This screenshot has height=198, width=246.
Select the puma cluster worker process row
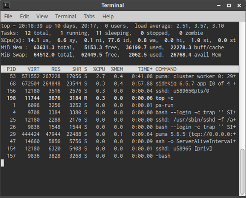click(120, 76)
